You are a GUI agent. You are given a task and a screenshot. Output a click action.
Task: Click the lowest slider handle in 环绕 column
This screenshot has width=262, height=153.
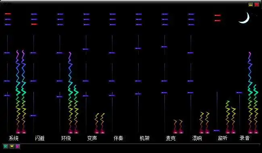coord(60,97)
